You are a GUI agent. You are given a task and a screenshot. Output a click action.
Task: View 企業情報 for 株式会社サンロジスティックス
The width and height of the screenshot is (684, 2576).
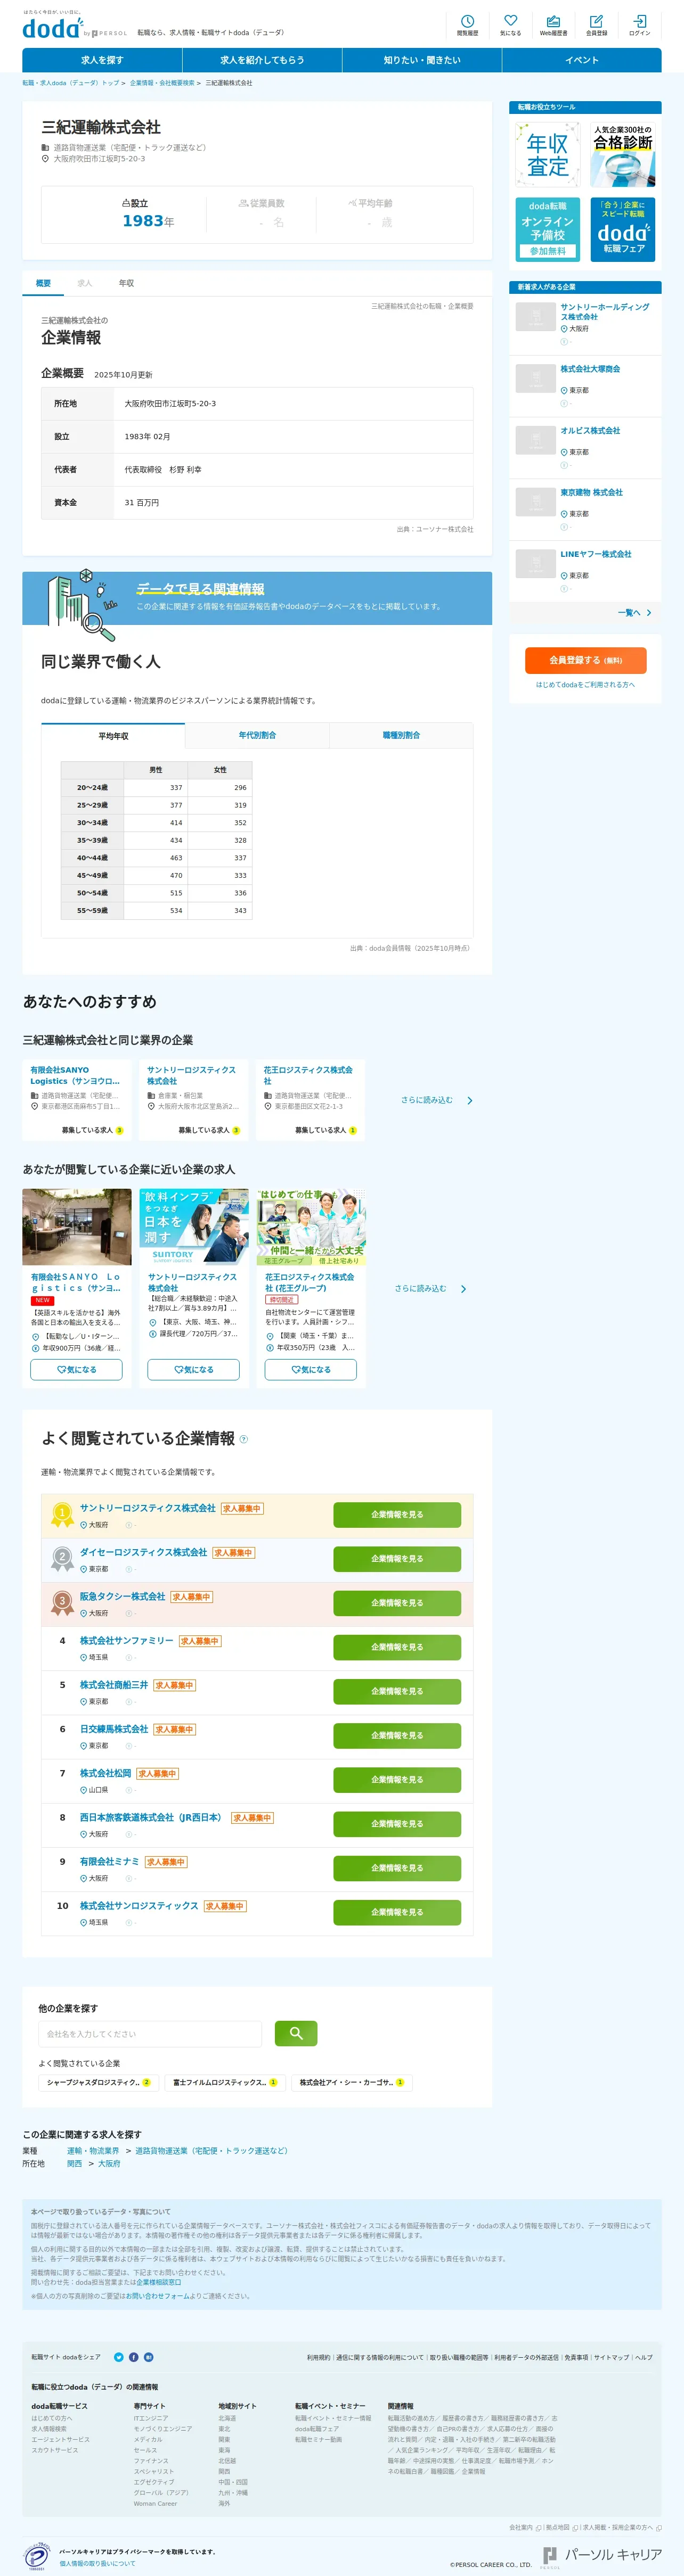397,1912
